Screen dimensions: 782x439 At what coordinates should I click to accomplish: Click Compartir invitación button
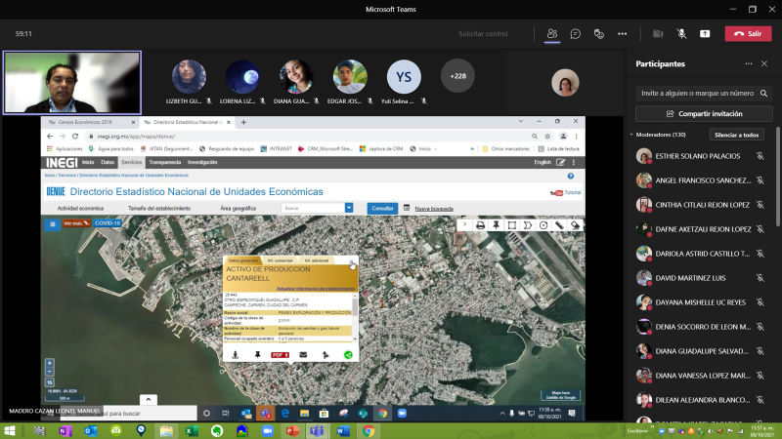[704, 114]
